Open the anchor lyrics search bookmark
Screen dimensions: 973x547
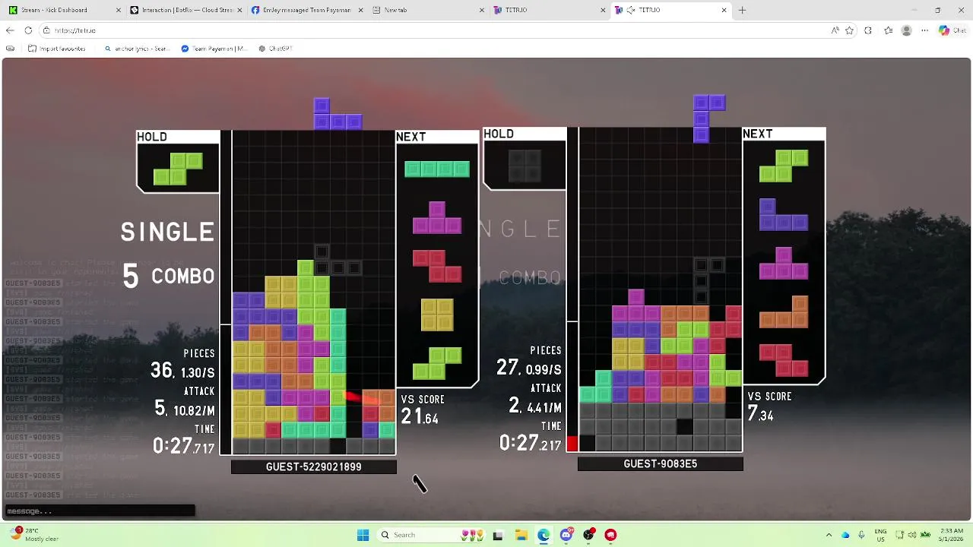coord(137,49)
